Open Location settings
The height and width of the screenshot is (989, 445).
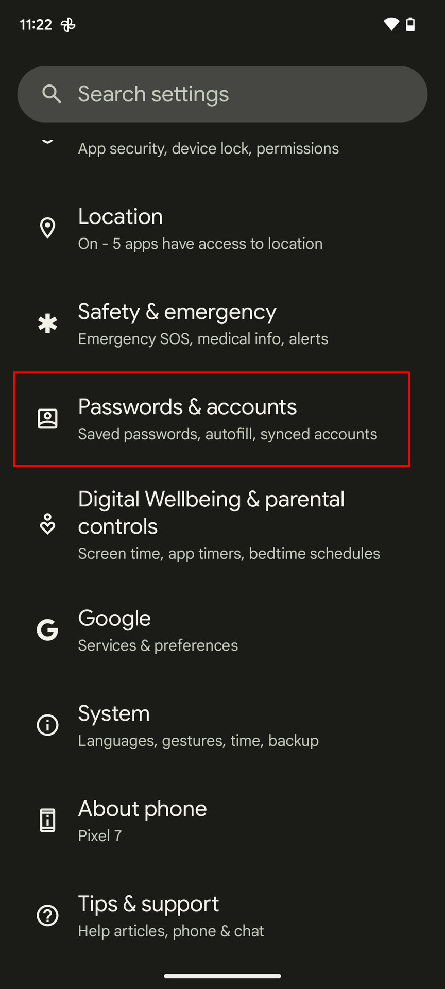click(x=222, y=229)
